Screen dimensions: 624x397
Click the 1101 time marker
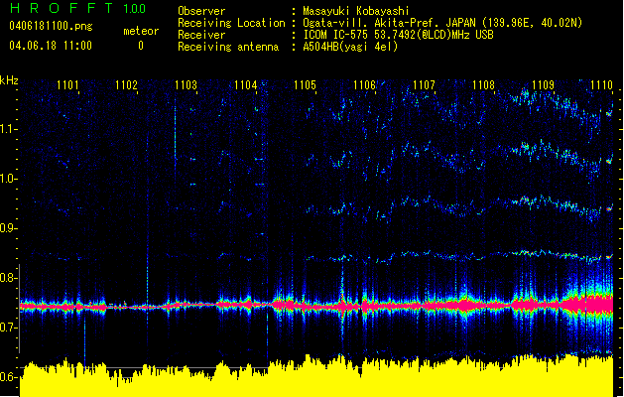click(67, 85)
